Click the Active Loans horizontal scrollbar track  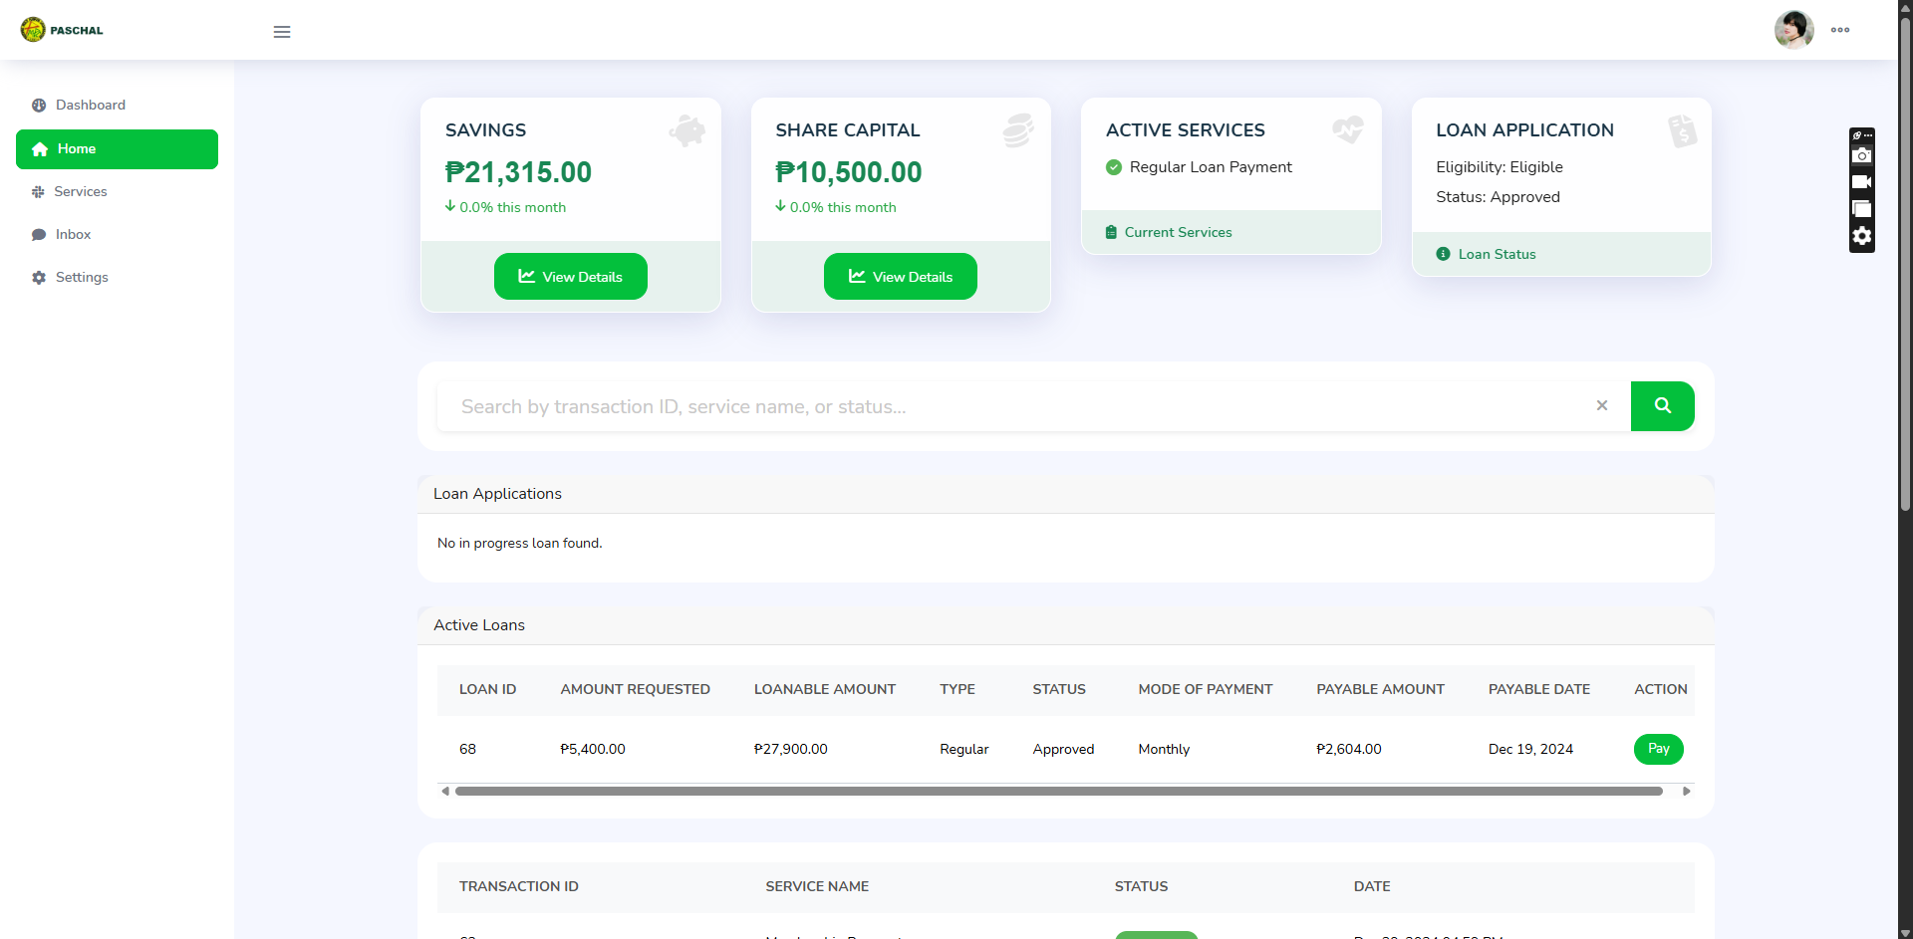pyautogui.click(x=1059, y=791)
